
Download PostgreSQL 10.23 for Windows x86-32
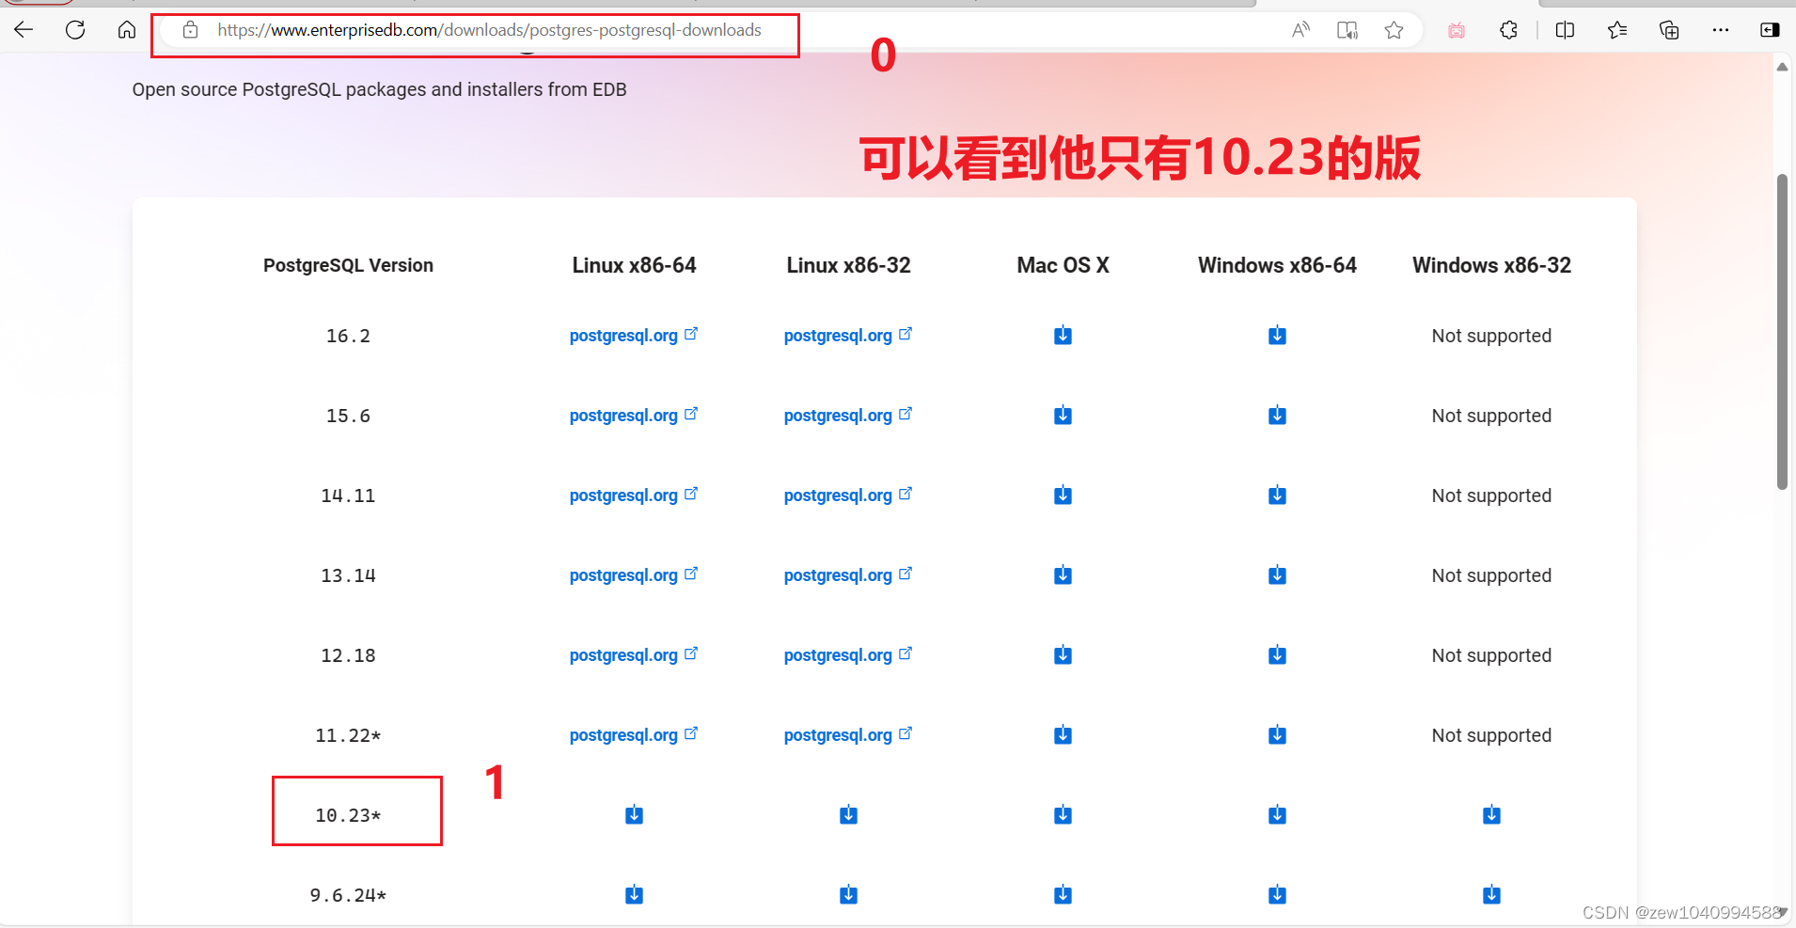click(x=1490, y=814)
